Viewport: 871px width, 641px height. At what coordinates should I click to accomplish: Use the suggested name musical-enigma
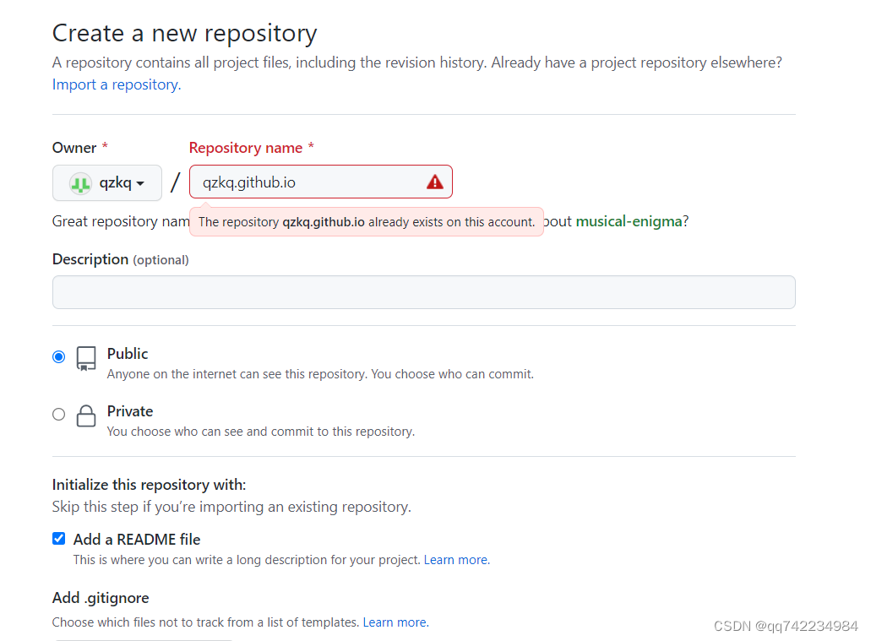[629, 221]
